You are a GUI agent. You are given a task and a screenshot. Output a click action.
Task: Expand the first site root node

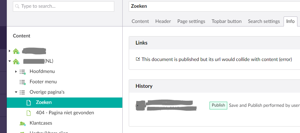point(10,51)
